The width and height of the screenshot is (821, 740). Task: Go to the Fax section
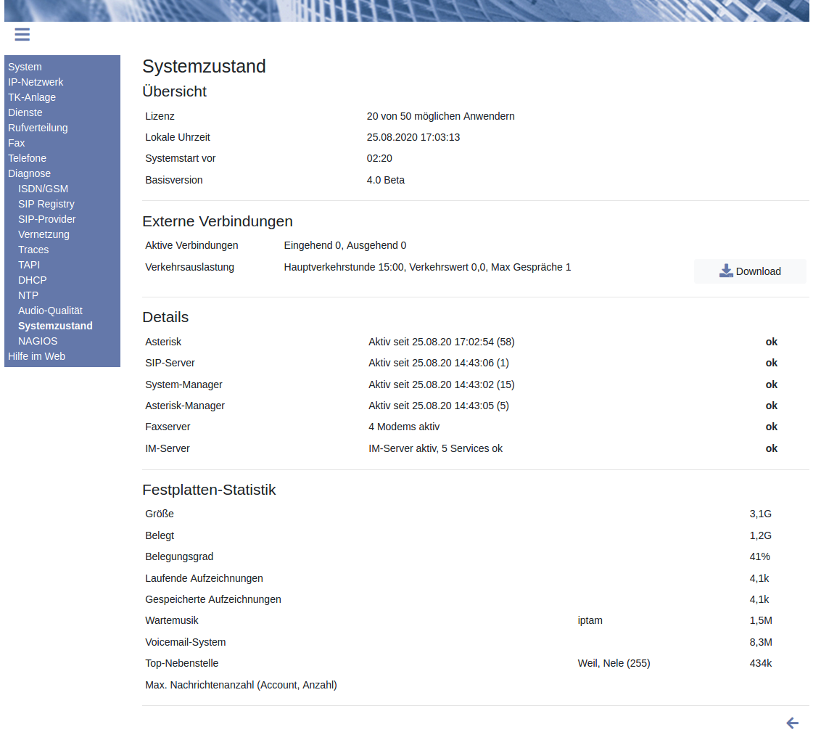pos(17,143)
